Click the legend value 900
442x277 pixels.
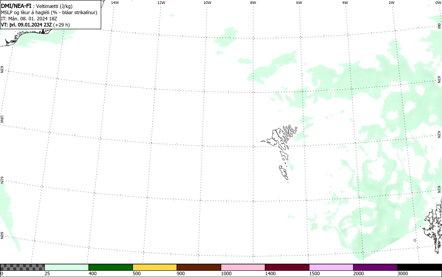click(x=181, y=273)
